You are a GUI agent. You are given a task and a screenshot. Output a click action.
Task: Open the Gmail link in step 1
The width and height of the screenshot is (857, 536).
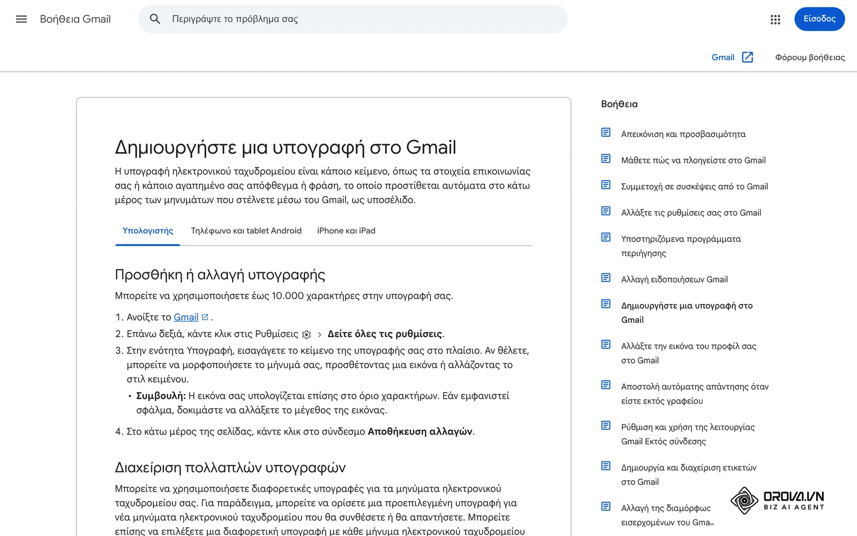[186, 317]
